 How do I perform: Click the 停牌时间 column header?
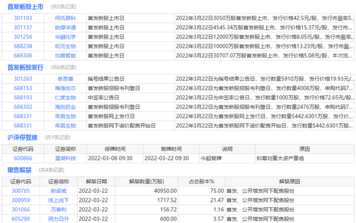tap(115, 149)
